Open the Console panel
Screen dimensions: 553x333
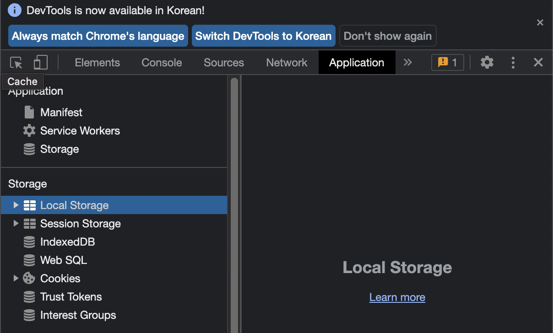point(161,62)
